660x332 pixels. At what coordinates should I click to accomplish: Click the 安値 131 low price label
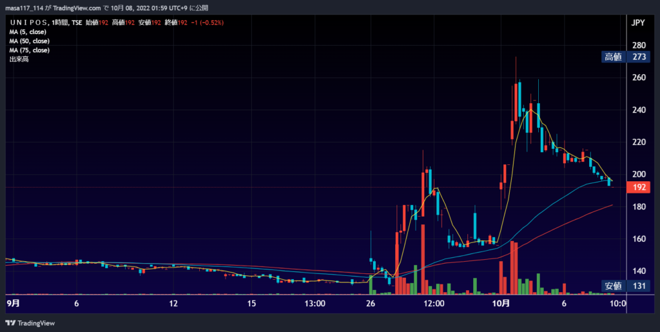tap(625, 286)
